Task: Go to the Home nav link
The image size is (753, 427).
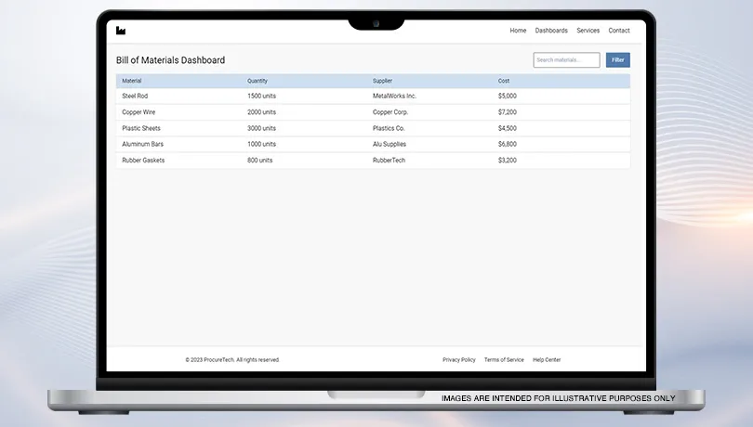Action: pos(518,31)
